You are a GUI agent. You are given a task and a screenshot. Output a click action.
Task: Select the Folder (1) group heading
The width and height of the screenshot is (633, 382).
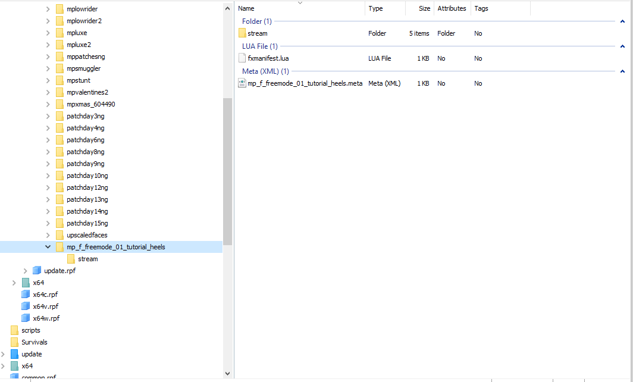point(257,21)
